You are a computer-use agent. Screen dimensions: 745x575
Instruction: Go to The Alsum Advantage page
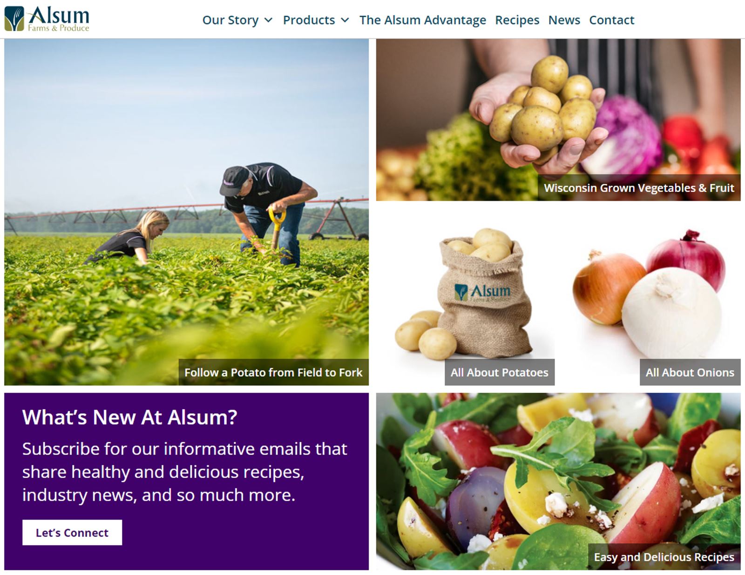pyautogui.click(x=422, y=20)
